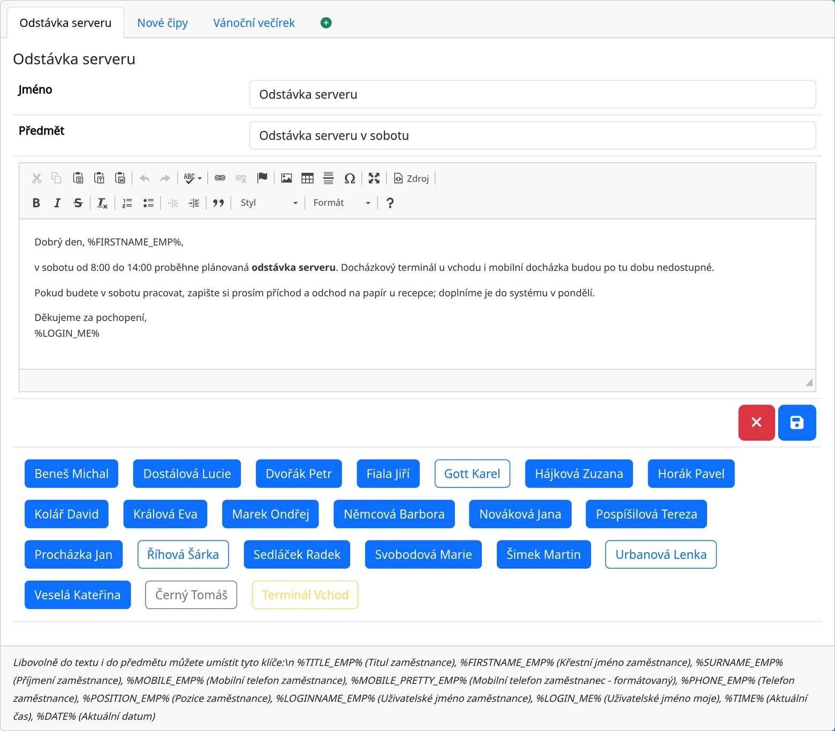
Task: Click the Redo arrow in editor toolbar
Action: tap(165, 178)
